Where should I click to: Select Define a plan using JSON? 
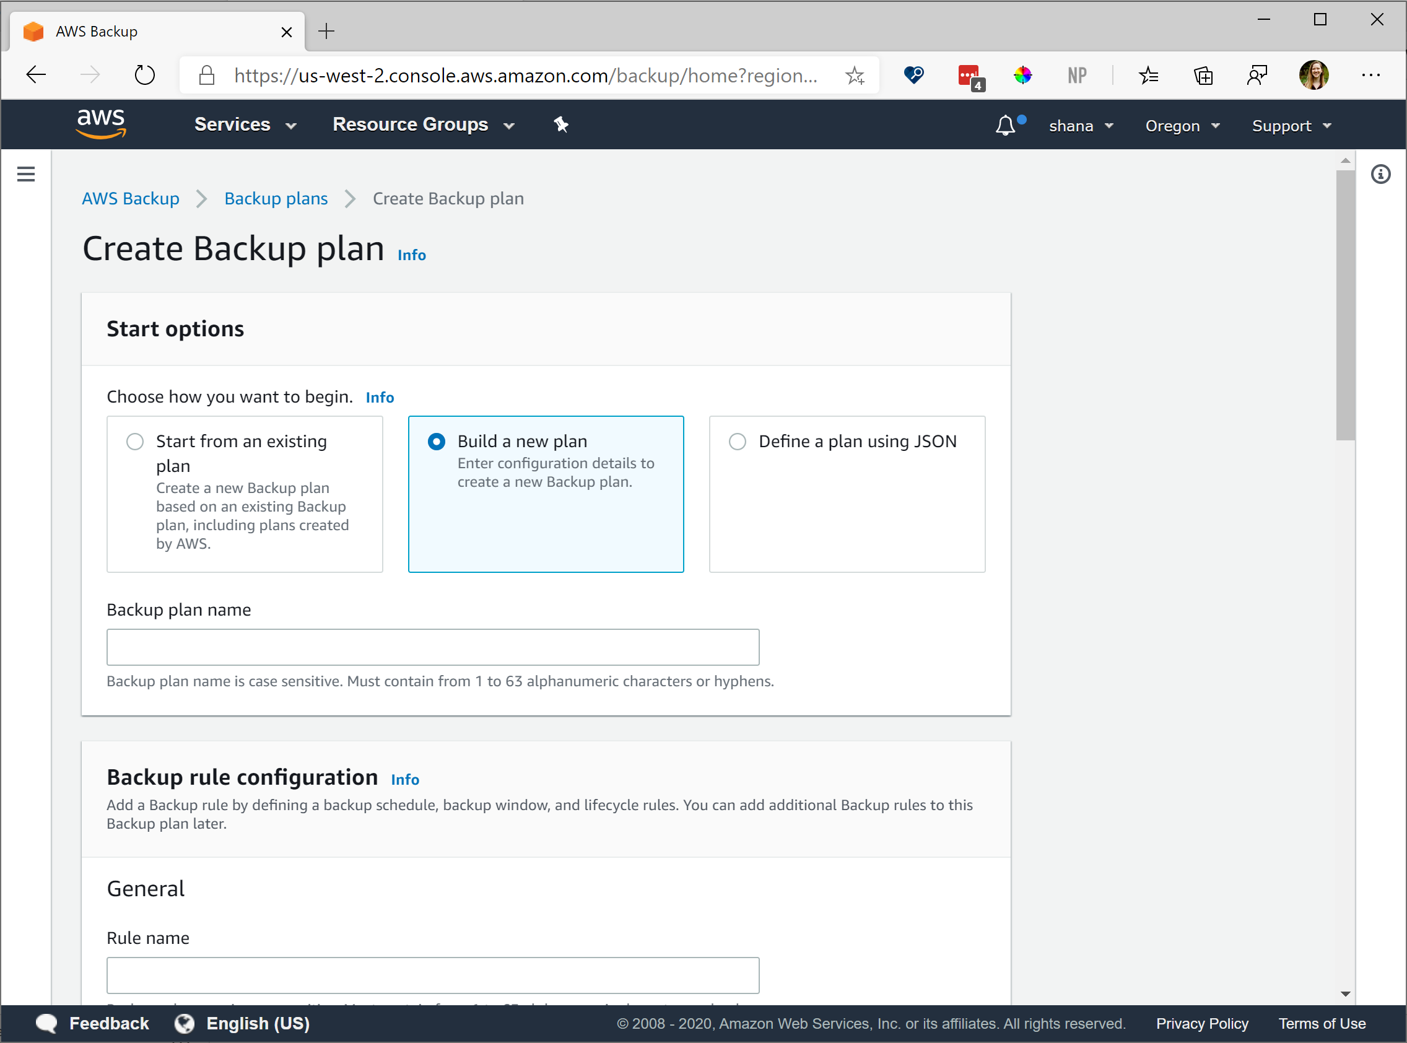(x=736, y=443)
